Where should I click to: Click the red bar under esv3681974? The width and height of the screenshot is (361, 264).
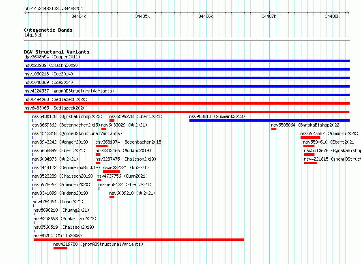pos(101,146)
